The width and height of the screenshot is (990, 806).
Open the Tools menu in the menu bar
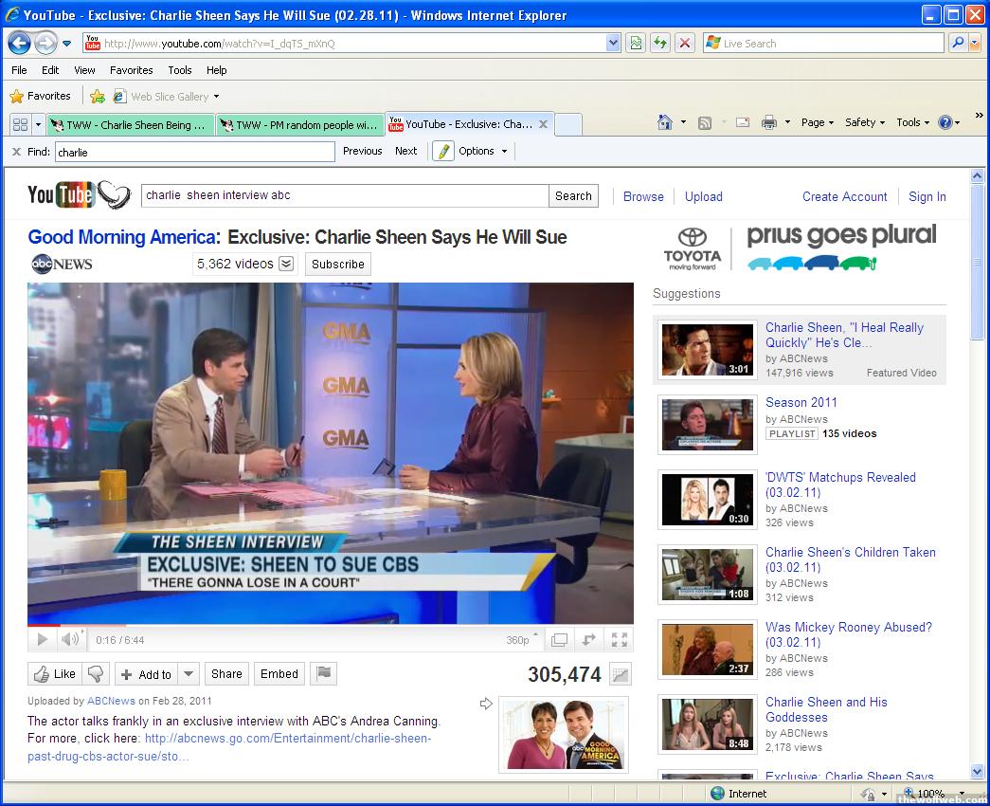coord(180,70)
